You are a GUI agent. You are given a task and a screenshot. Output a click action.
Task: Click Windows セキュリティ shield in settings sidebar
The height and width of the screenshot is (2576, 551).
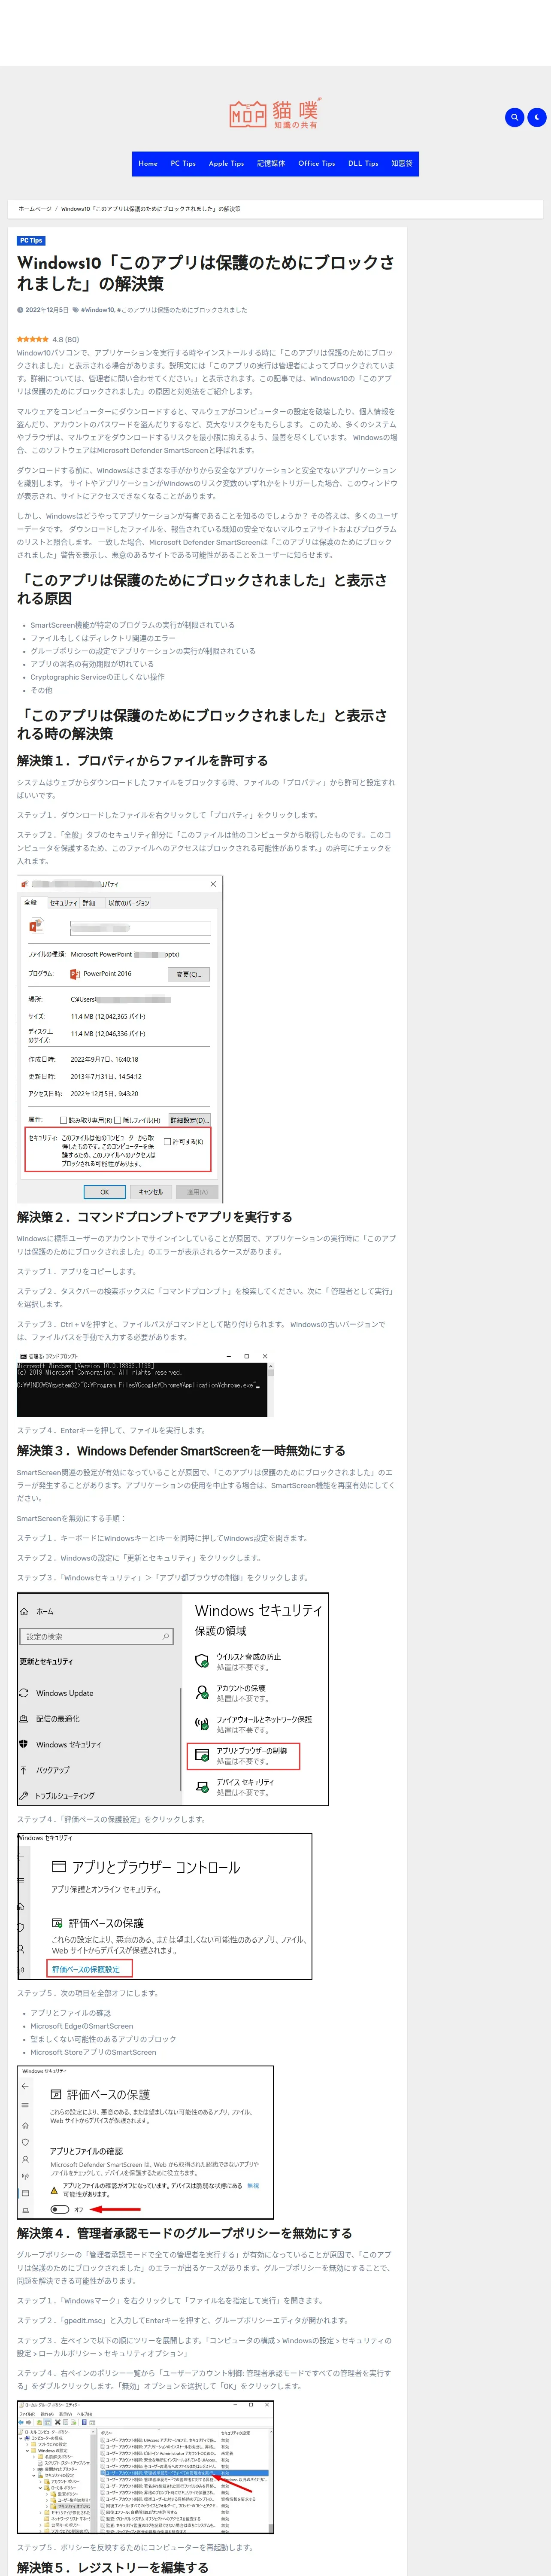coord(24,1744)
